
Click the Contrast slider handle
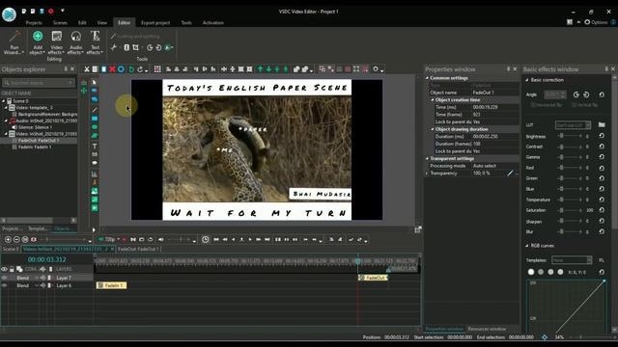pos(562,147)
